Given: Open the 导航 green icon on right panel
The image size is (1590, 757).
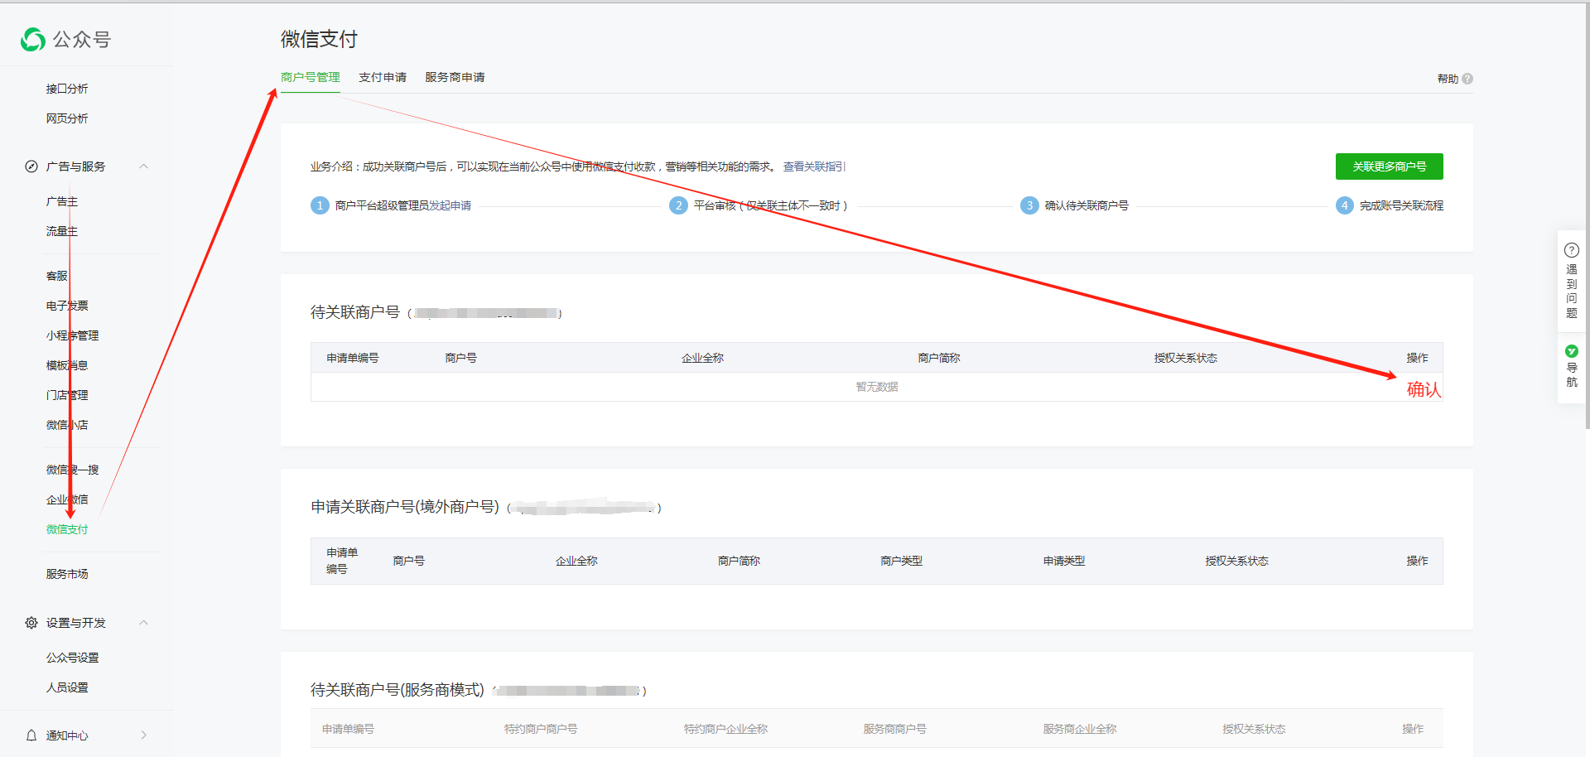Looking at the screenshot, I should pos(1572,351).
